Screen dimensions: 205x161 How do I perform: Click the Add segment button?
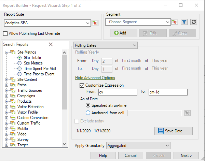(124, 33)
